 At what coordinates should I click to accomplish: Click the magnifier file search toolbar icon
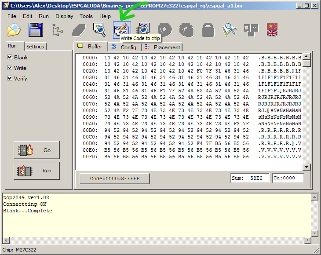(x=99, y=30)
